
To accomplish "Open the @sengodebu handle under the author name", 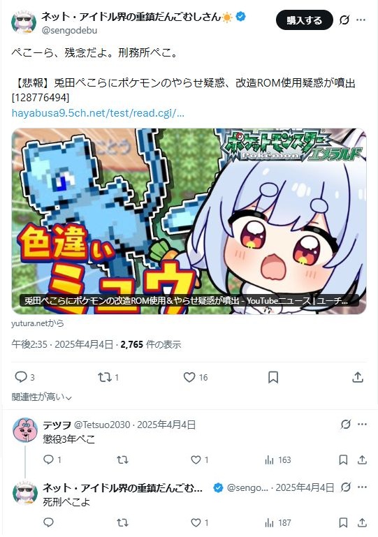I will pyautogui.click(x=70, y=31).
